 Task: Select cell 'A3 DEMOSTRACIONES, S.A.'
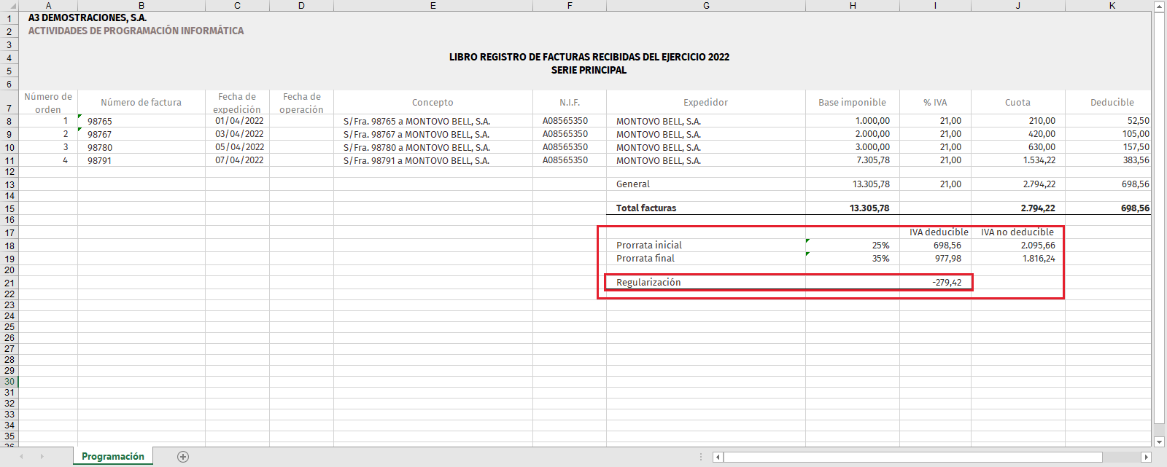88,17
